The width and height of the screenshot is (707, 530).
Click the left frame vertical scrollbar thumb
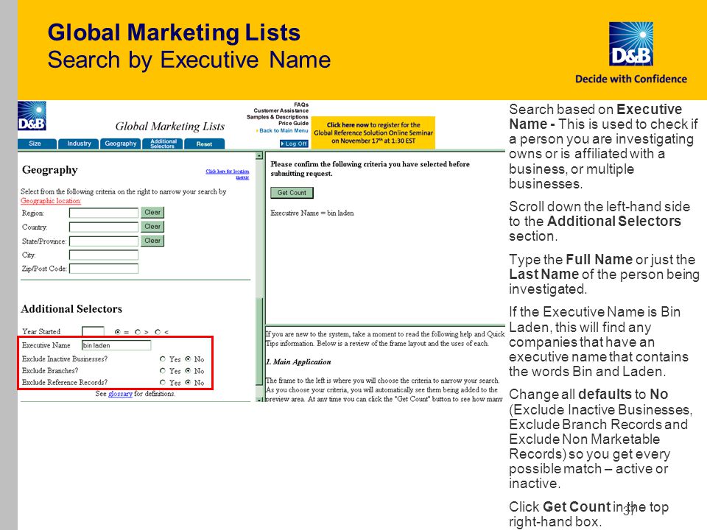[x=259, y=341]
